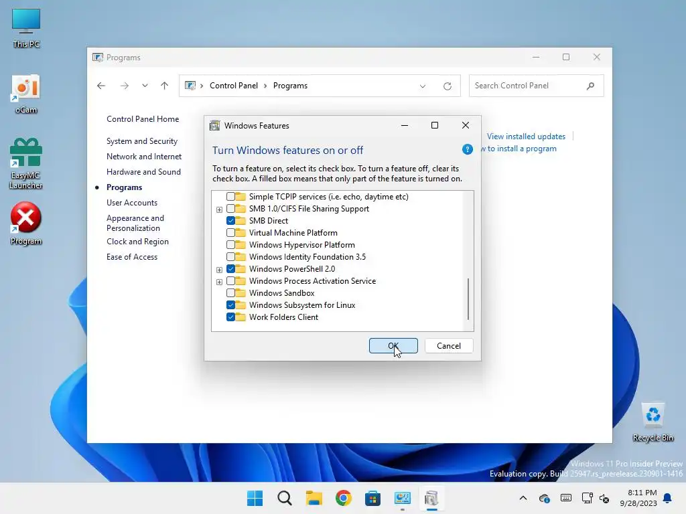This screenshot has height=514, width=686.
Task: Click the search magnifier in Control Panel
Action: [x=591, y=86]
